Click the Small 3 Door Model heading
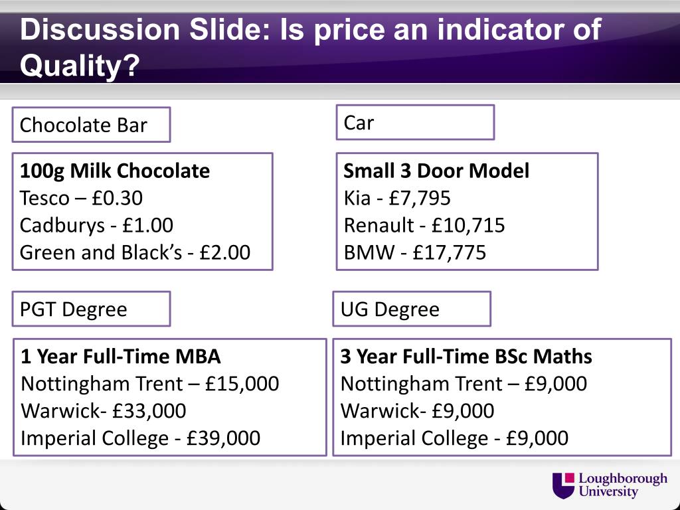The height and width of the screenshot is (510, 680). point(436,171)
